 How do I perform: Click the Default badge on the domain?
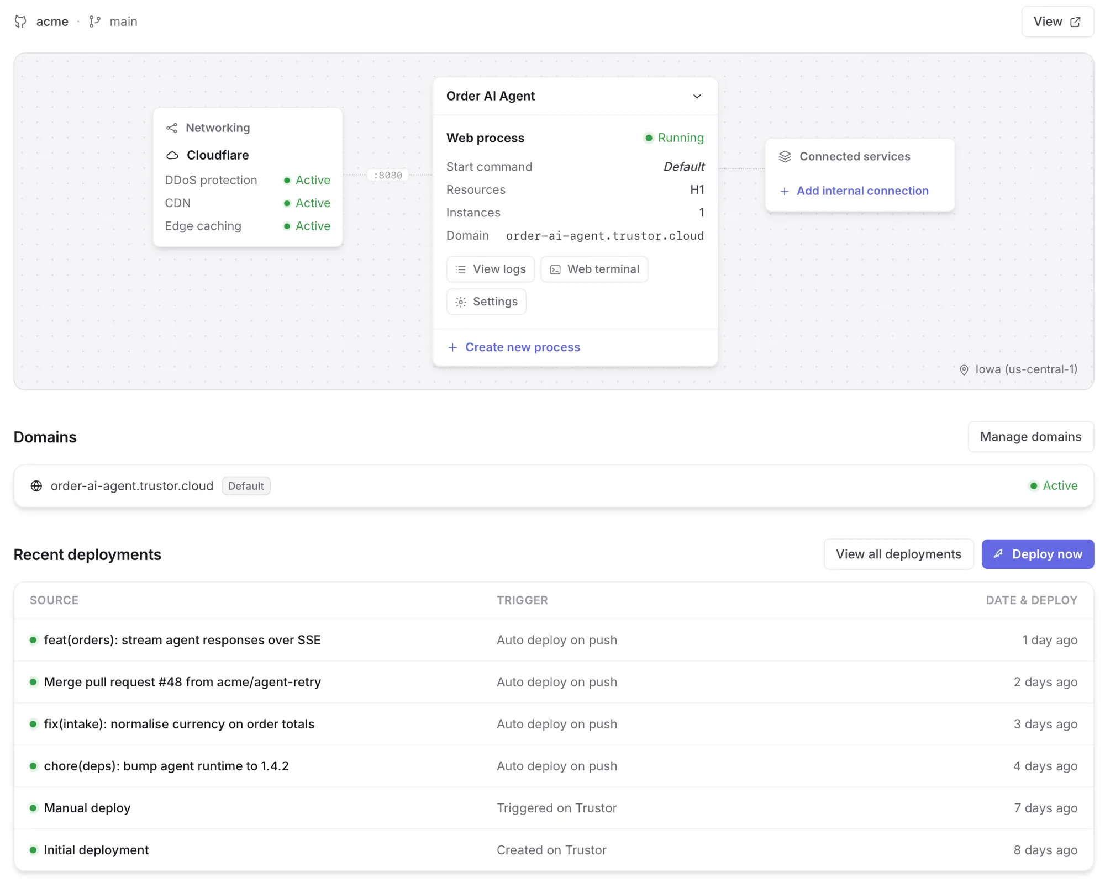pyautogui.click(x=246, y=486)
